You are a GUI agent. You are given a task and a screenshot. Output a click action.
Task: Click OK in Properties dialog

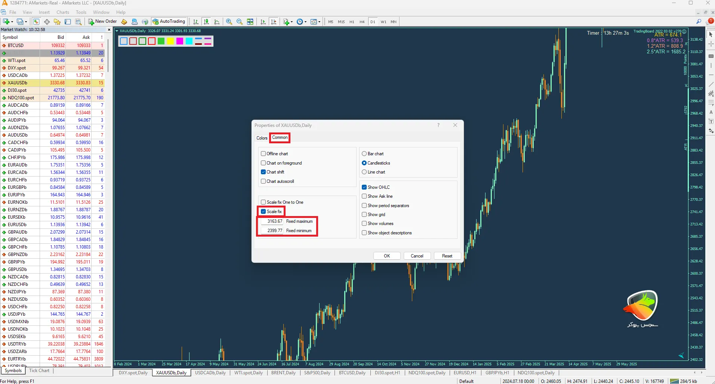pos(387,256)
